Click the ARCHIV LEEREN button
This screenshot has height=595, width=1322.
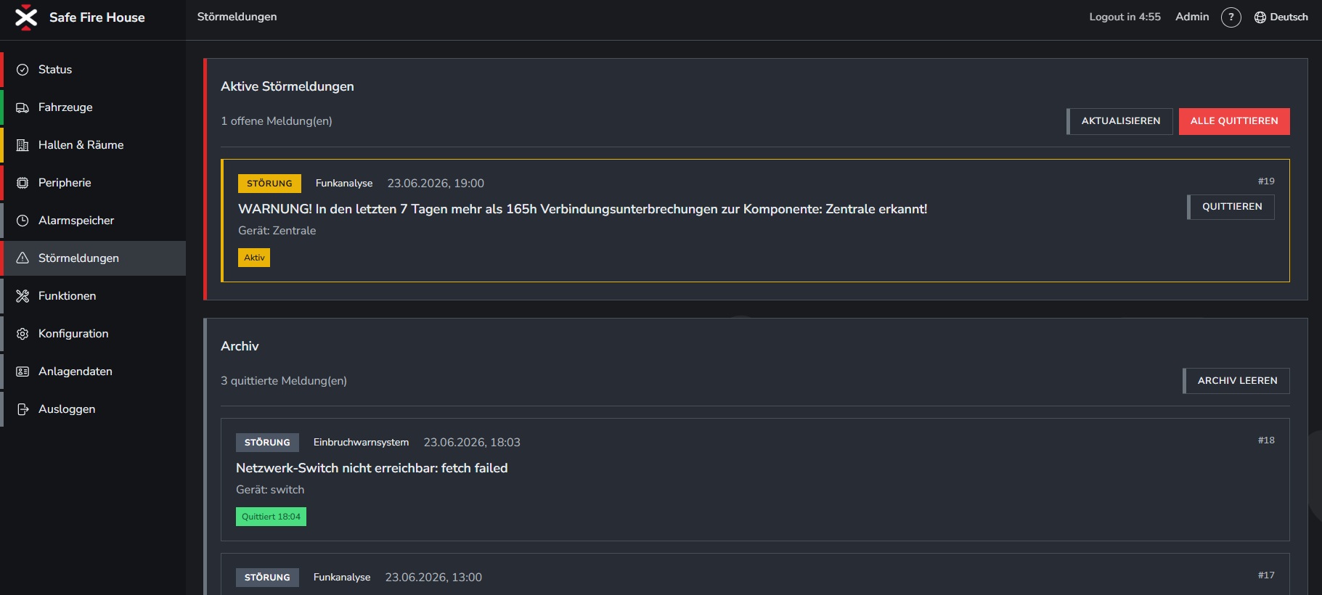pyautogui.click(x=1236, y=381)
